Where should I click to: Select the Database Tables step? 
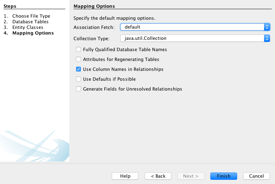tap(30, 22)
